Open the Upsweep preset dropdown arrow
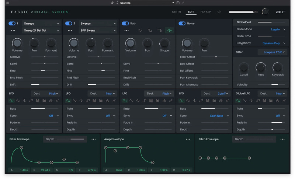The image size is (295, 179). pyautogui.click(x=173, y=3)
